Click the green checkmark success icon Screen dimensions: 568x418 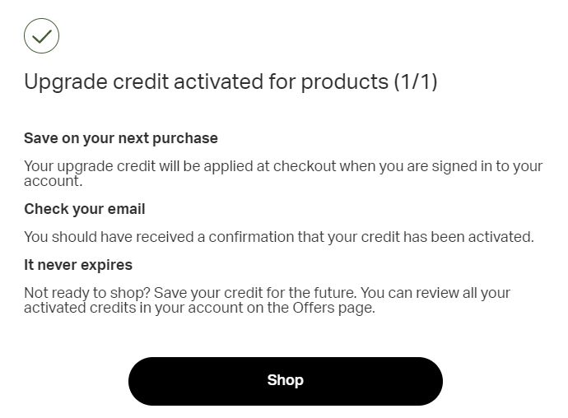click(41, 36)
